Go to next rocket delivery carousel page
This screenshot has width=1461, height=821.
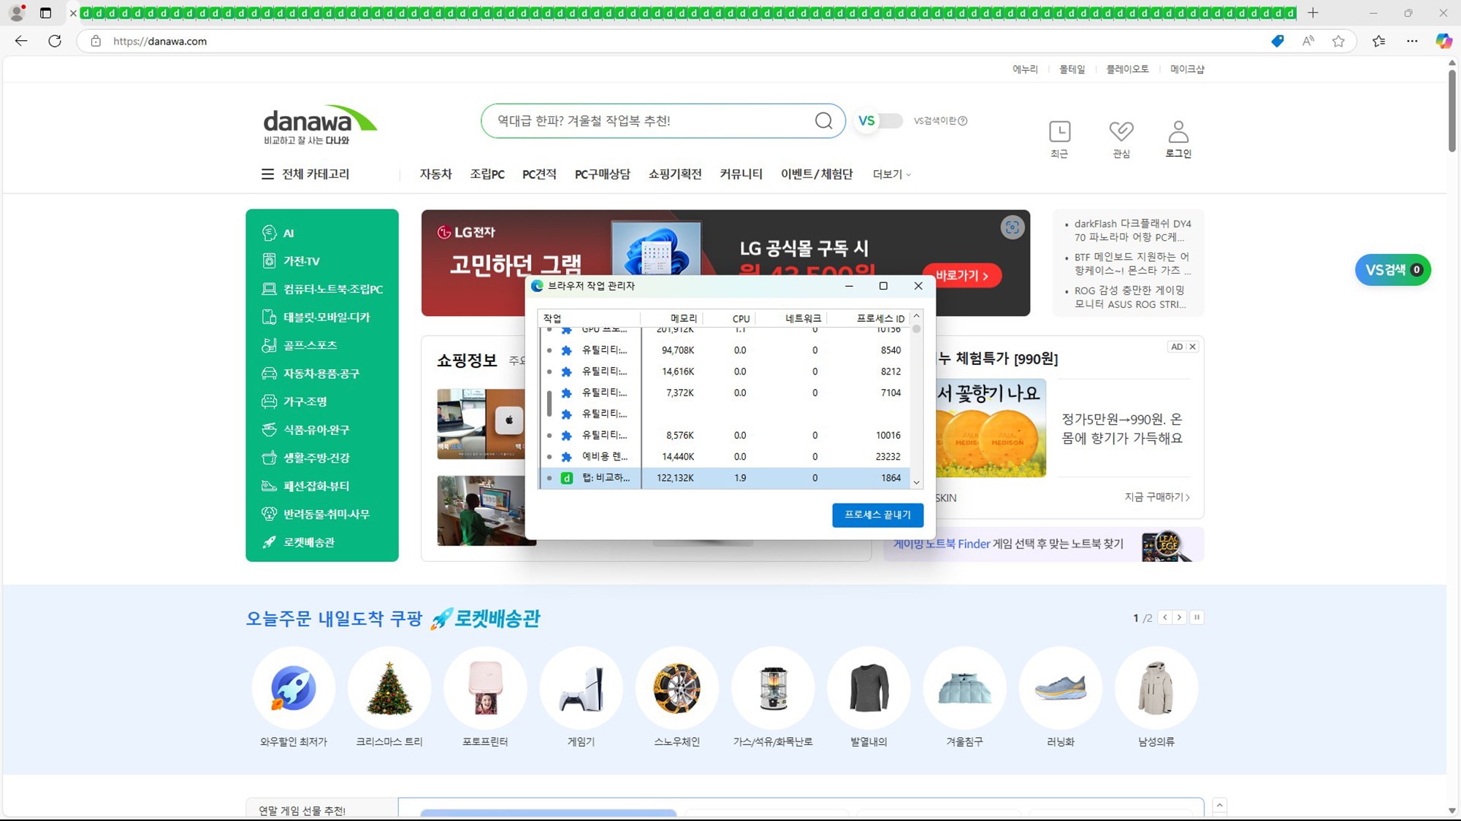1179,617
